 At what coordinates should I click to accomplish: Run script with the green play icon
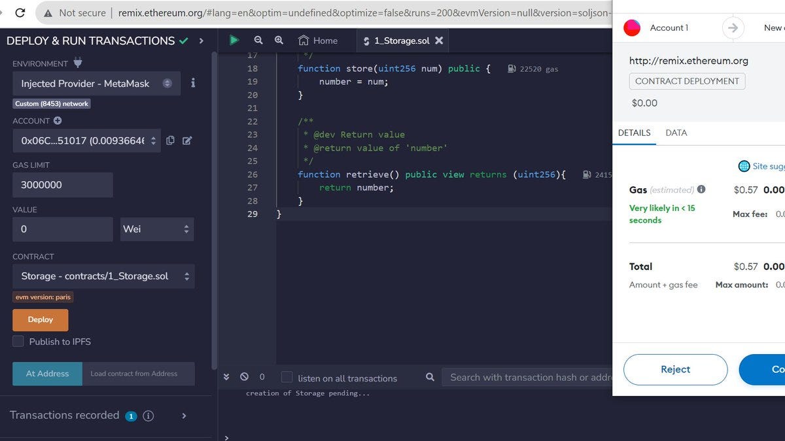234,41
